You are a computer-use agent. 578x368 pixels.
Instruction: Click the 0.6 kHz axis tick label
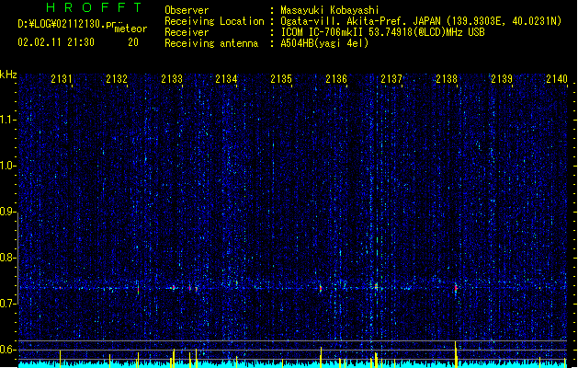click(x=8, y=350)
